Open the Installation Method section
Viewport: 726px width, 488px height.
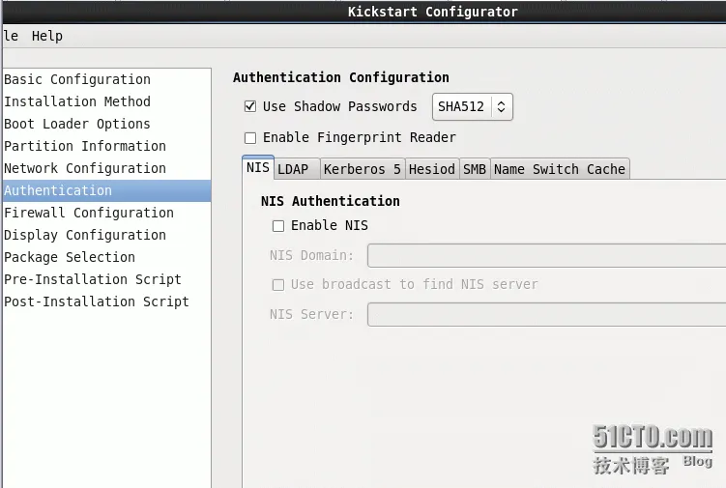[77, 101]
